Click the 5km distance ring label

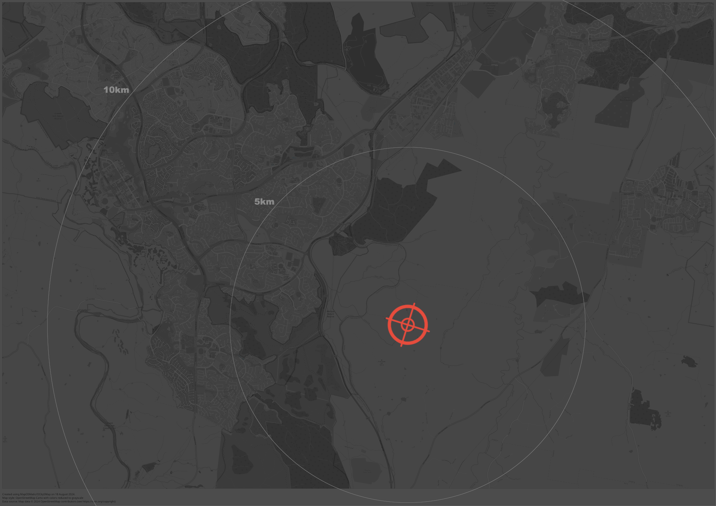coord(264,202)
